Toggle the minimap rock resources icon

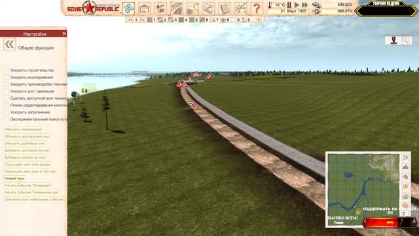click(405, 176)
